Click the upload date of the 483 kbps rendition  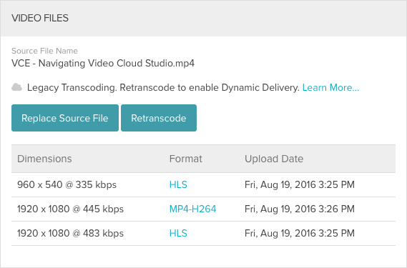(300, 233)
